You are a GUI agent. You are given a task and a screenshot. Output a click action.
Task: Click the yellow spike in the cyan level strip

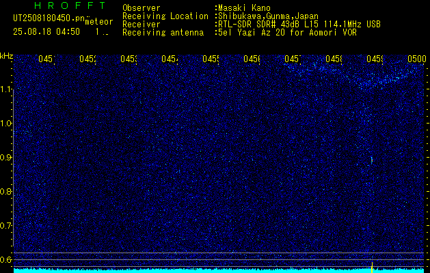[372, 268]
